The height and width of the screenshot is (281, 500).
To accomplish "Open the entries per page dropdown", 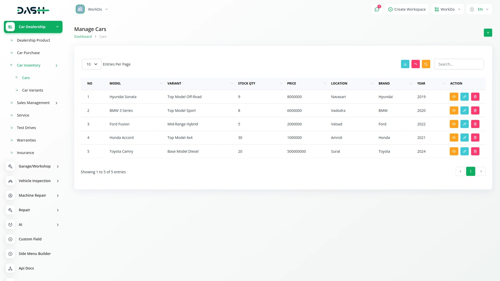I will pos(92,64).
